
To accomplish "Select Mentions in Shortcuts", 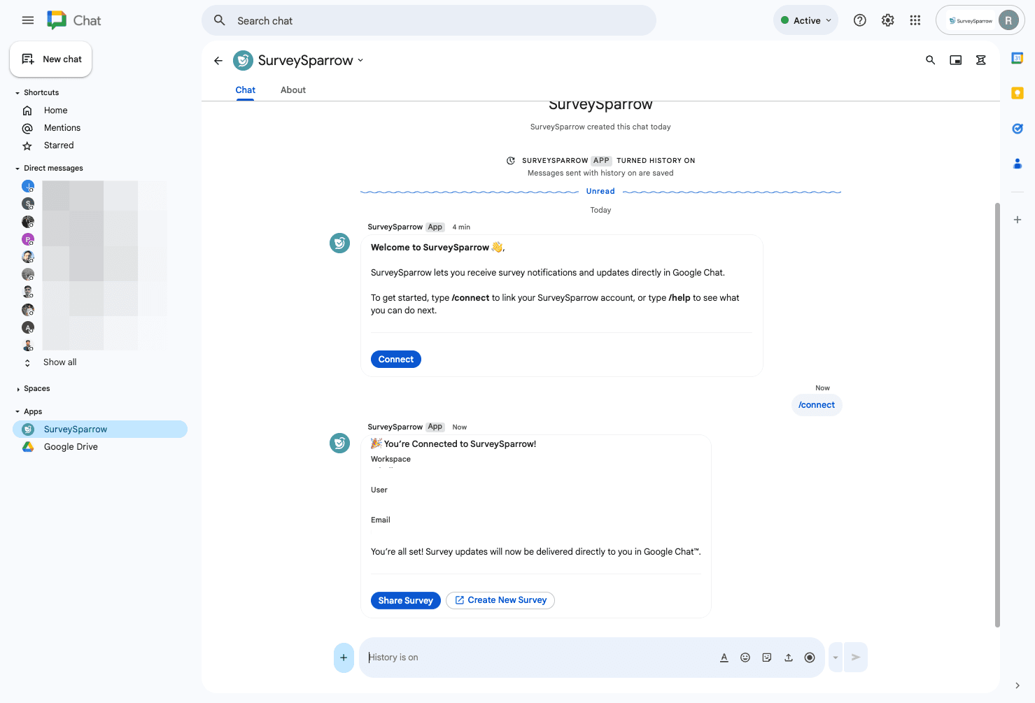I will (x=62, y=128).
